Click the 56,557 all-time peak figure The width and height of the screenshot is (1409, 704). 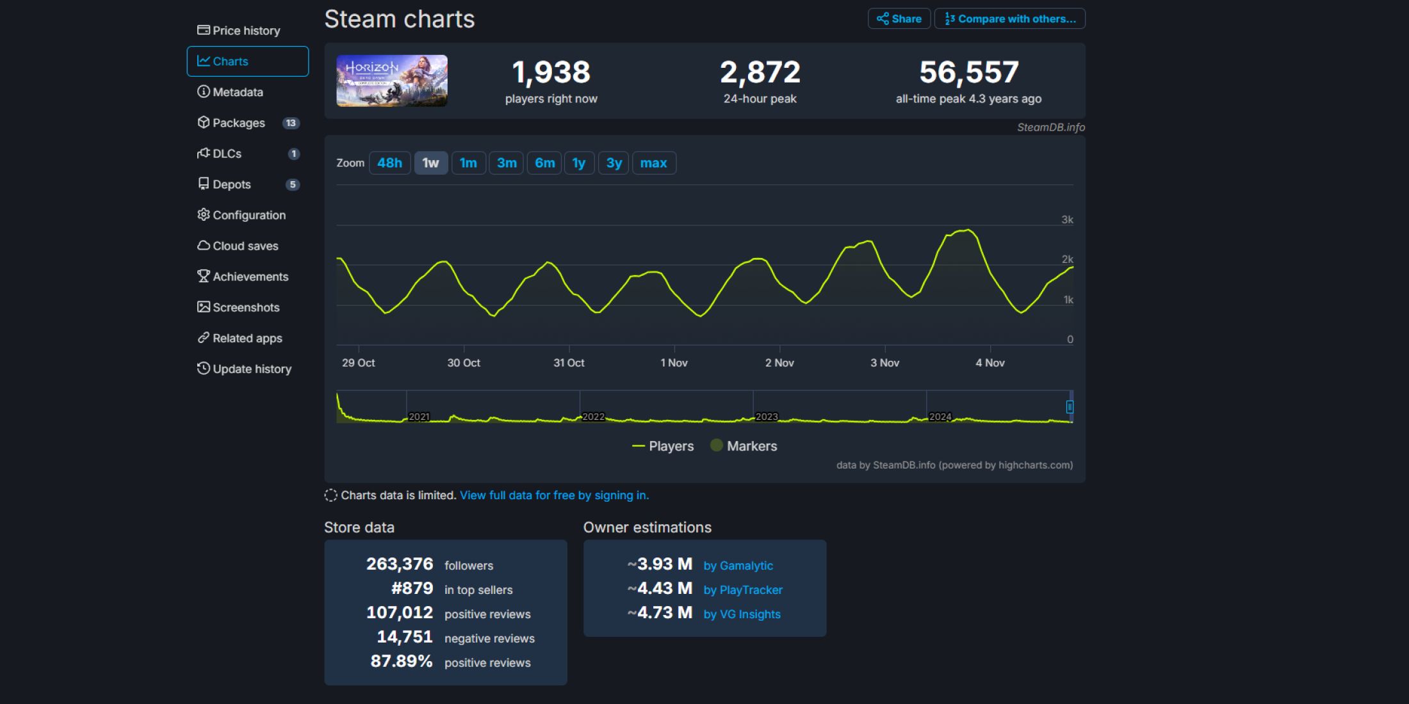[969, 72]
